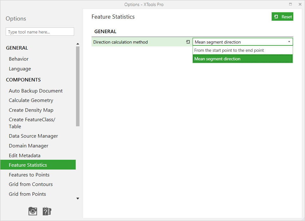Screen dimensions: 305x221
Task: Expand the Direction calculation method dropdown arrow
Action: [289, 42]
